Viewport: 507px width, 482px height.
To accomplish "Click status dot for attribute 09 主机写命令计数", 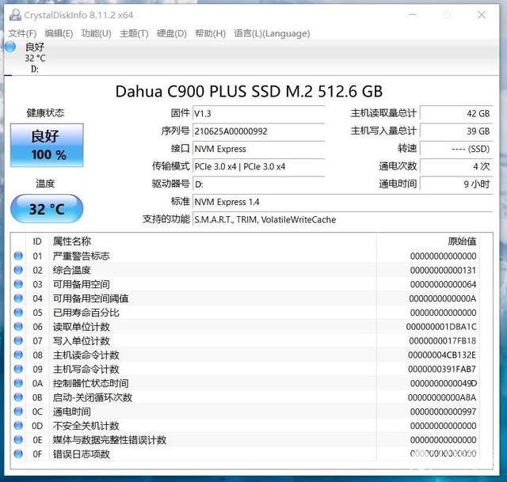I will (x=18, y=369).
